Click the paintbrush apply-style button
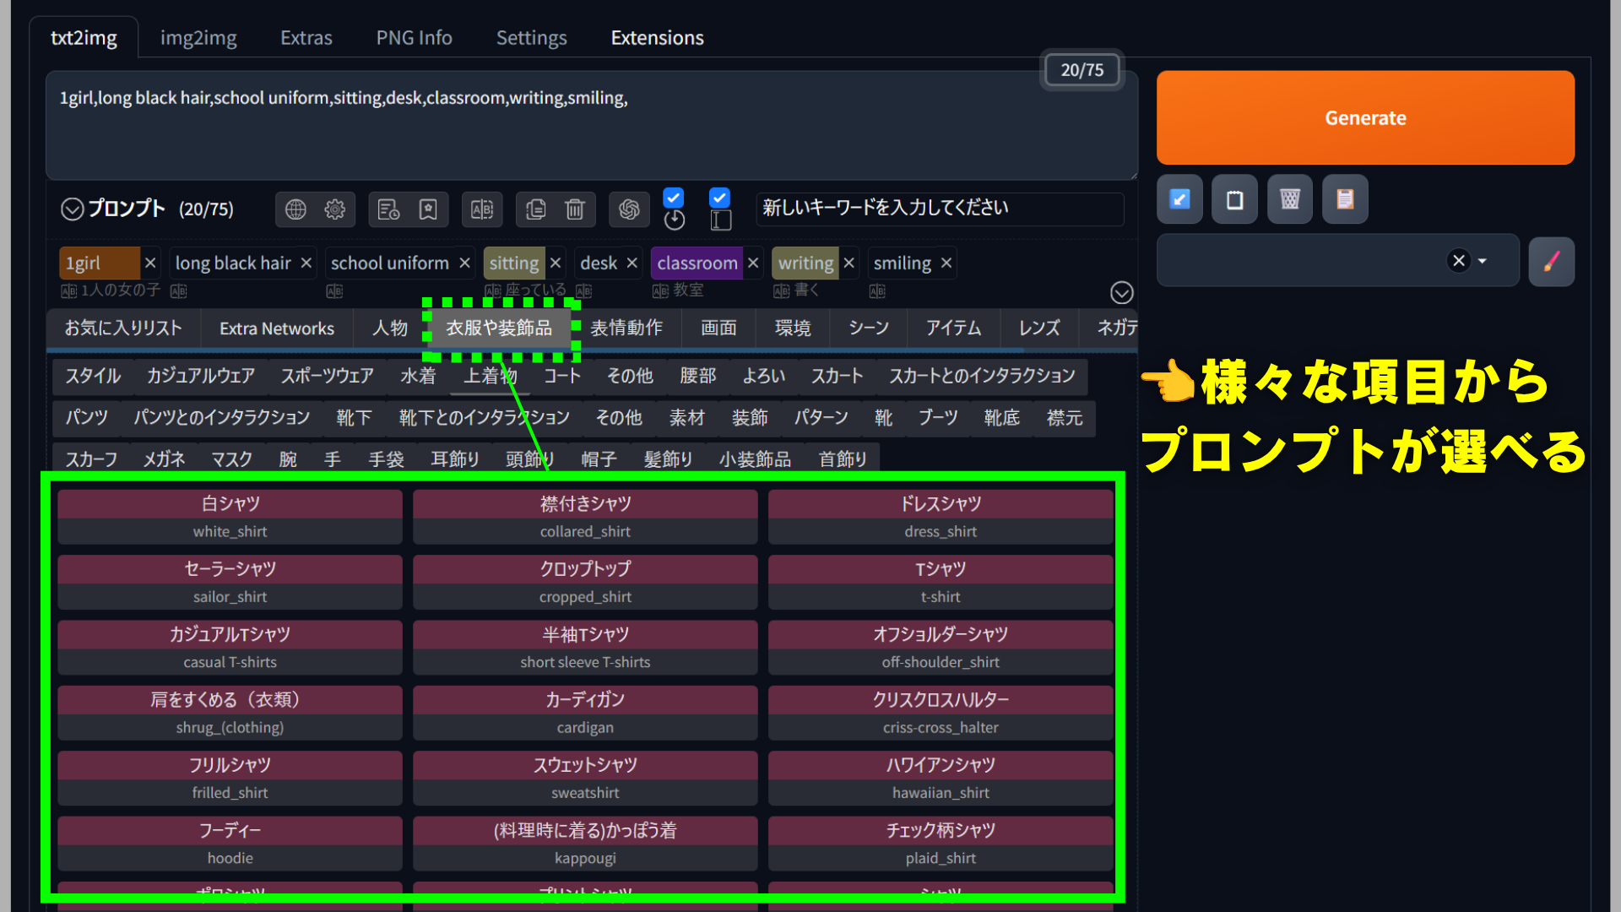This screenshot has height=912, width=1621. (1551, 262)
